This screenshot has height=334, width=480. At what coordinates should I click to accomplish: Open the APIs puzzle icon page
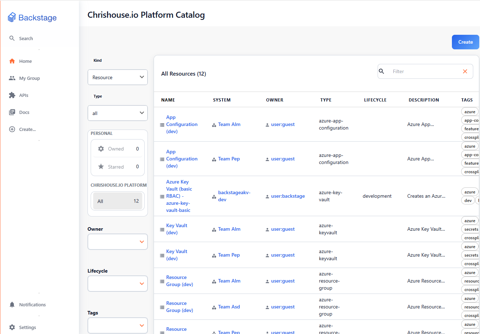coord(12,95)
